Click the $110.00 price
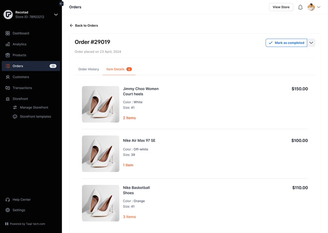This screenshot has height=233, width=328. 300,188
